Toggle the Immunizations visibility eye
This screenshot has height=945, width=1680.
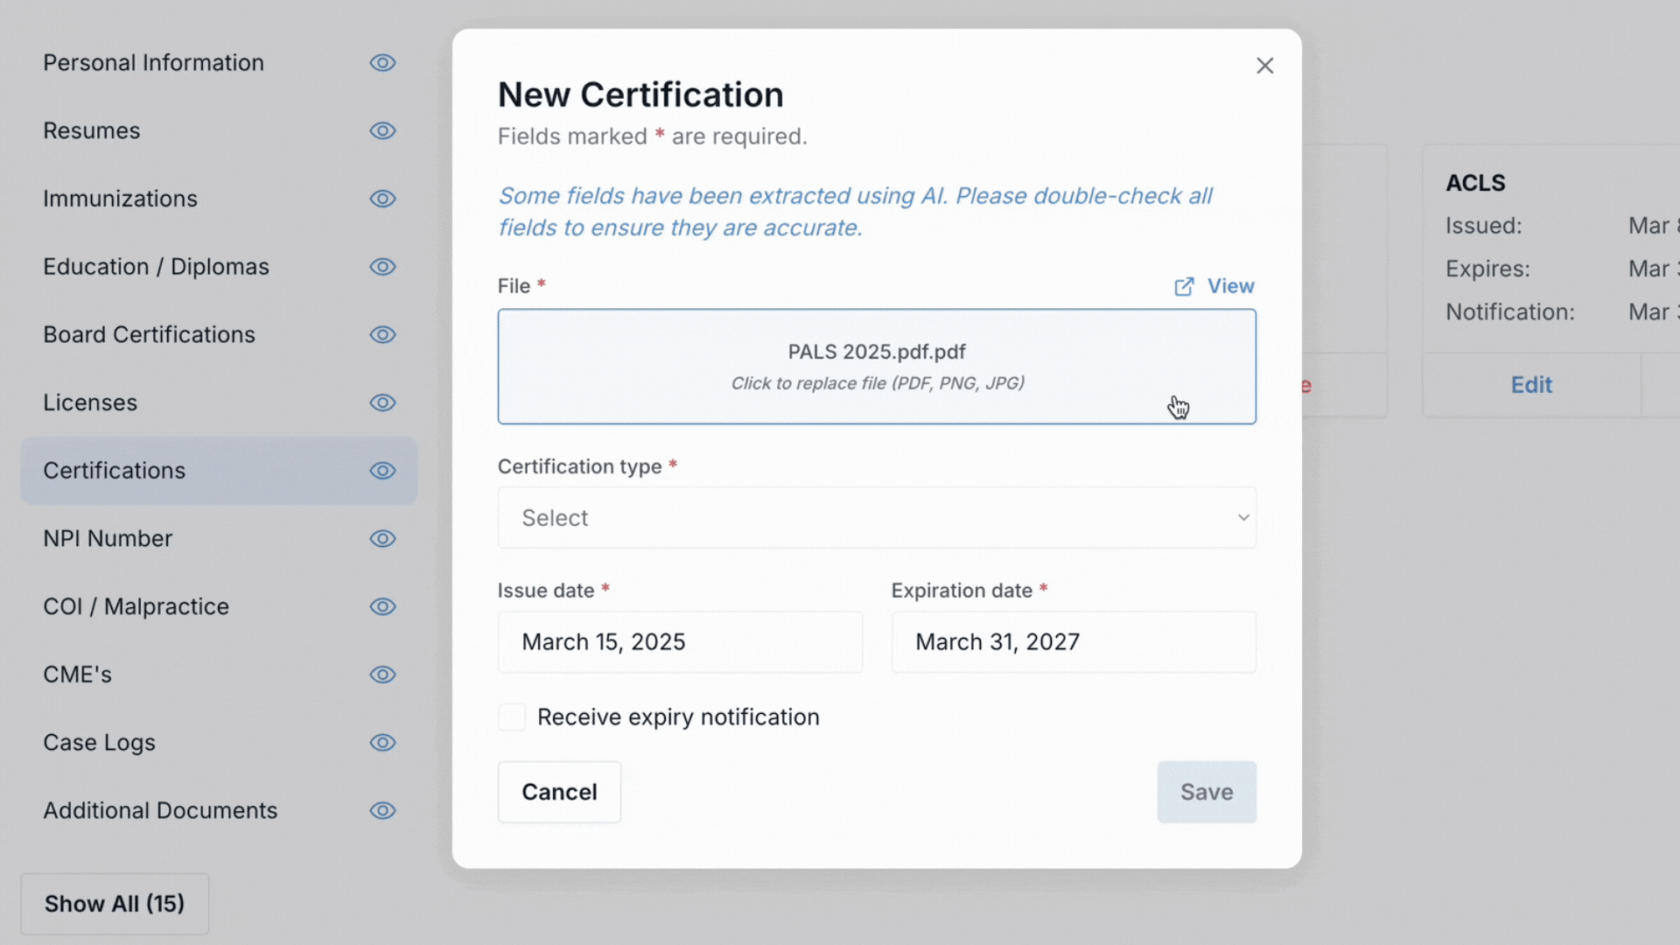click(382, 199)
